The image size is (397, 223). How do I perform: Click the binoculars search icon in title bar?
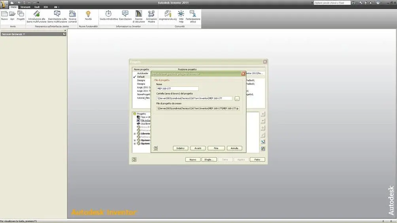[354, 3]
